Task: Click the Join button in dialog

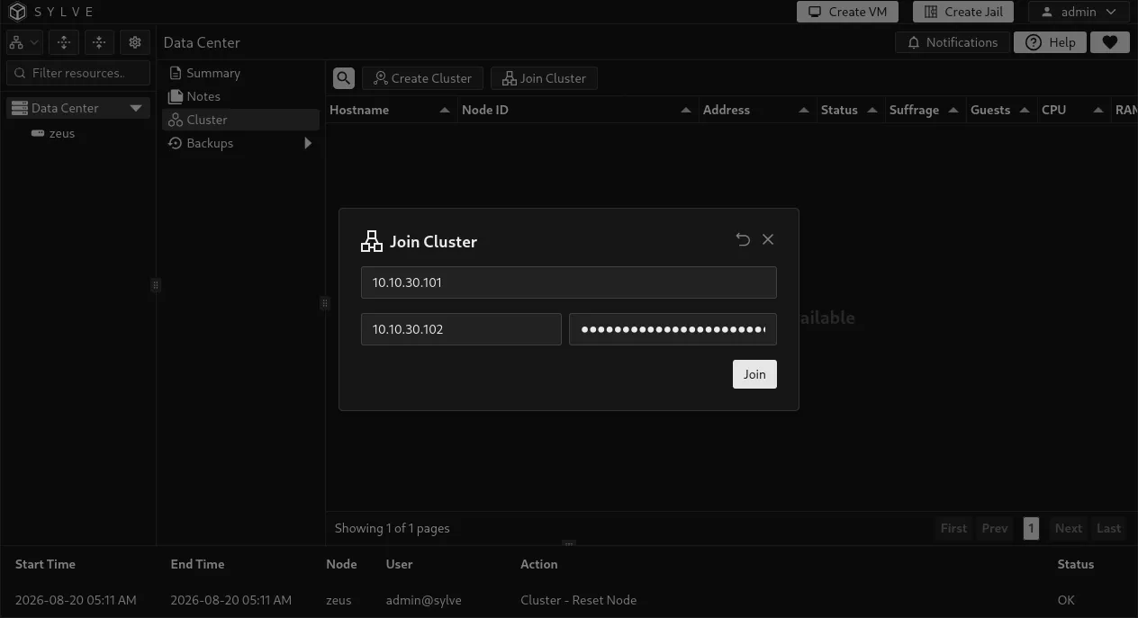Action: click(x=754, y=374)
